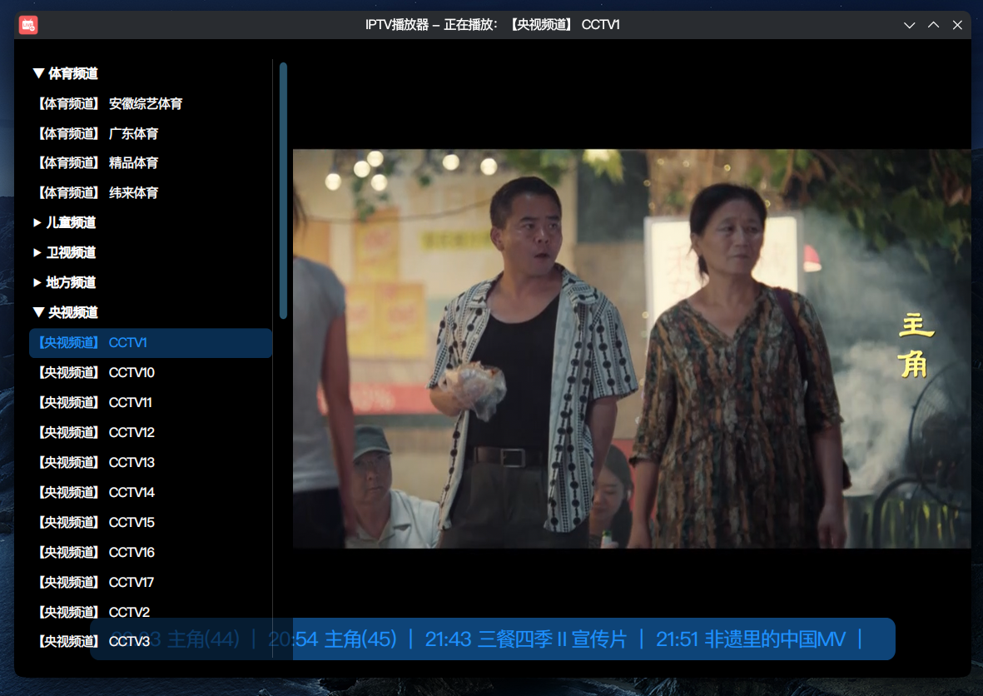Click the 儿童频道 group label
The image size is (983, 696).
pos(71,222)
